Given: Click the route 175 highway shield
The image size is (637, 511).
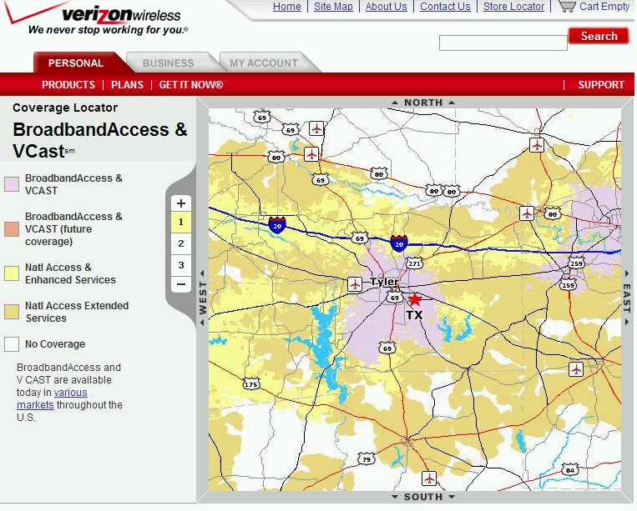Looking at the screenshot, I should (251, 384).
